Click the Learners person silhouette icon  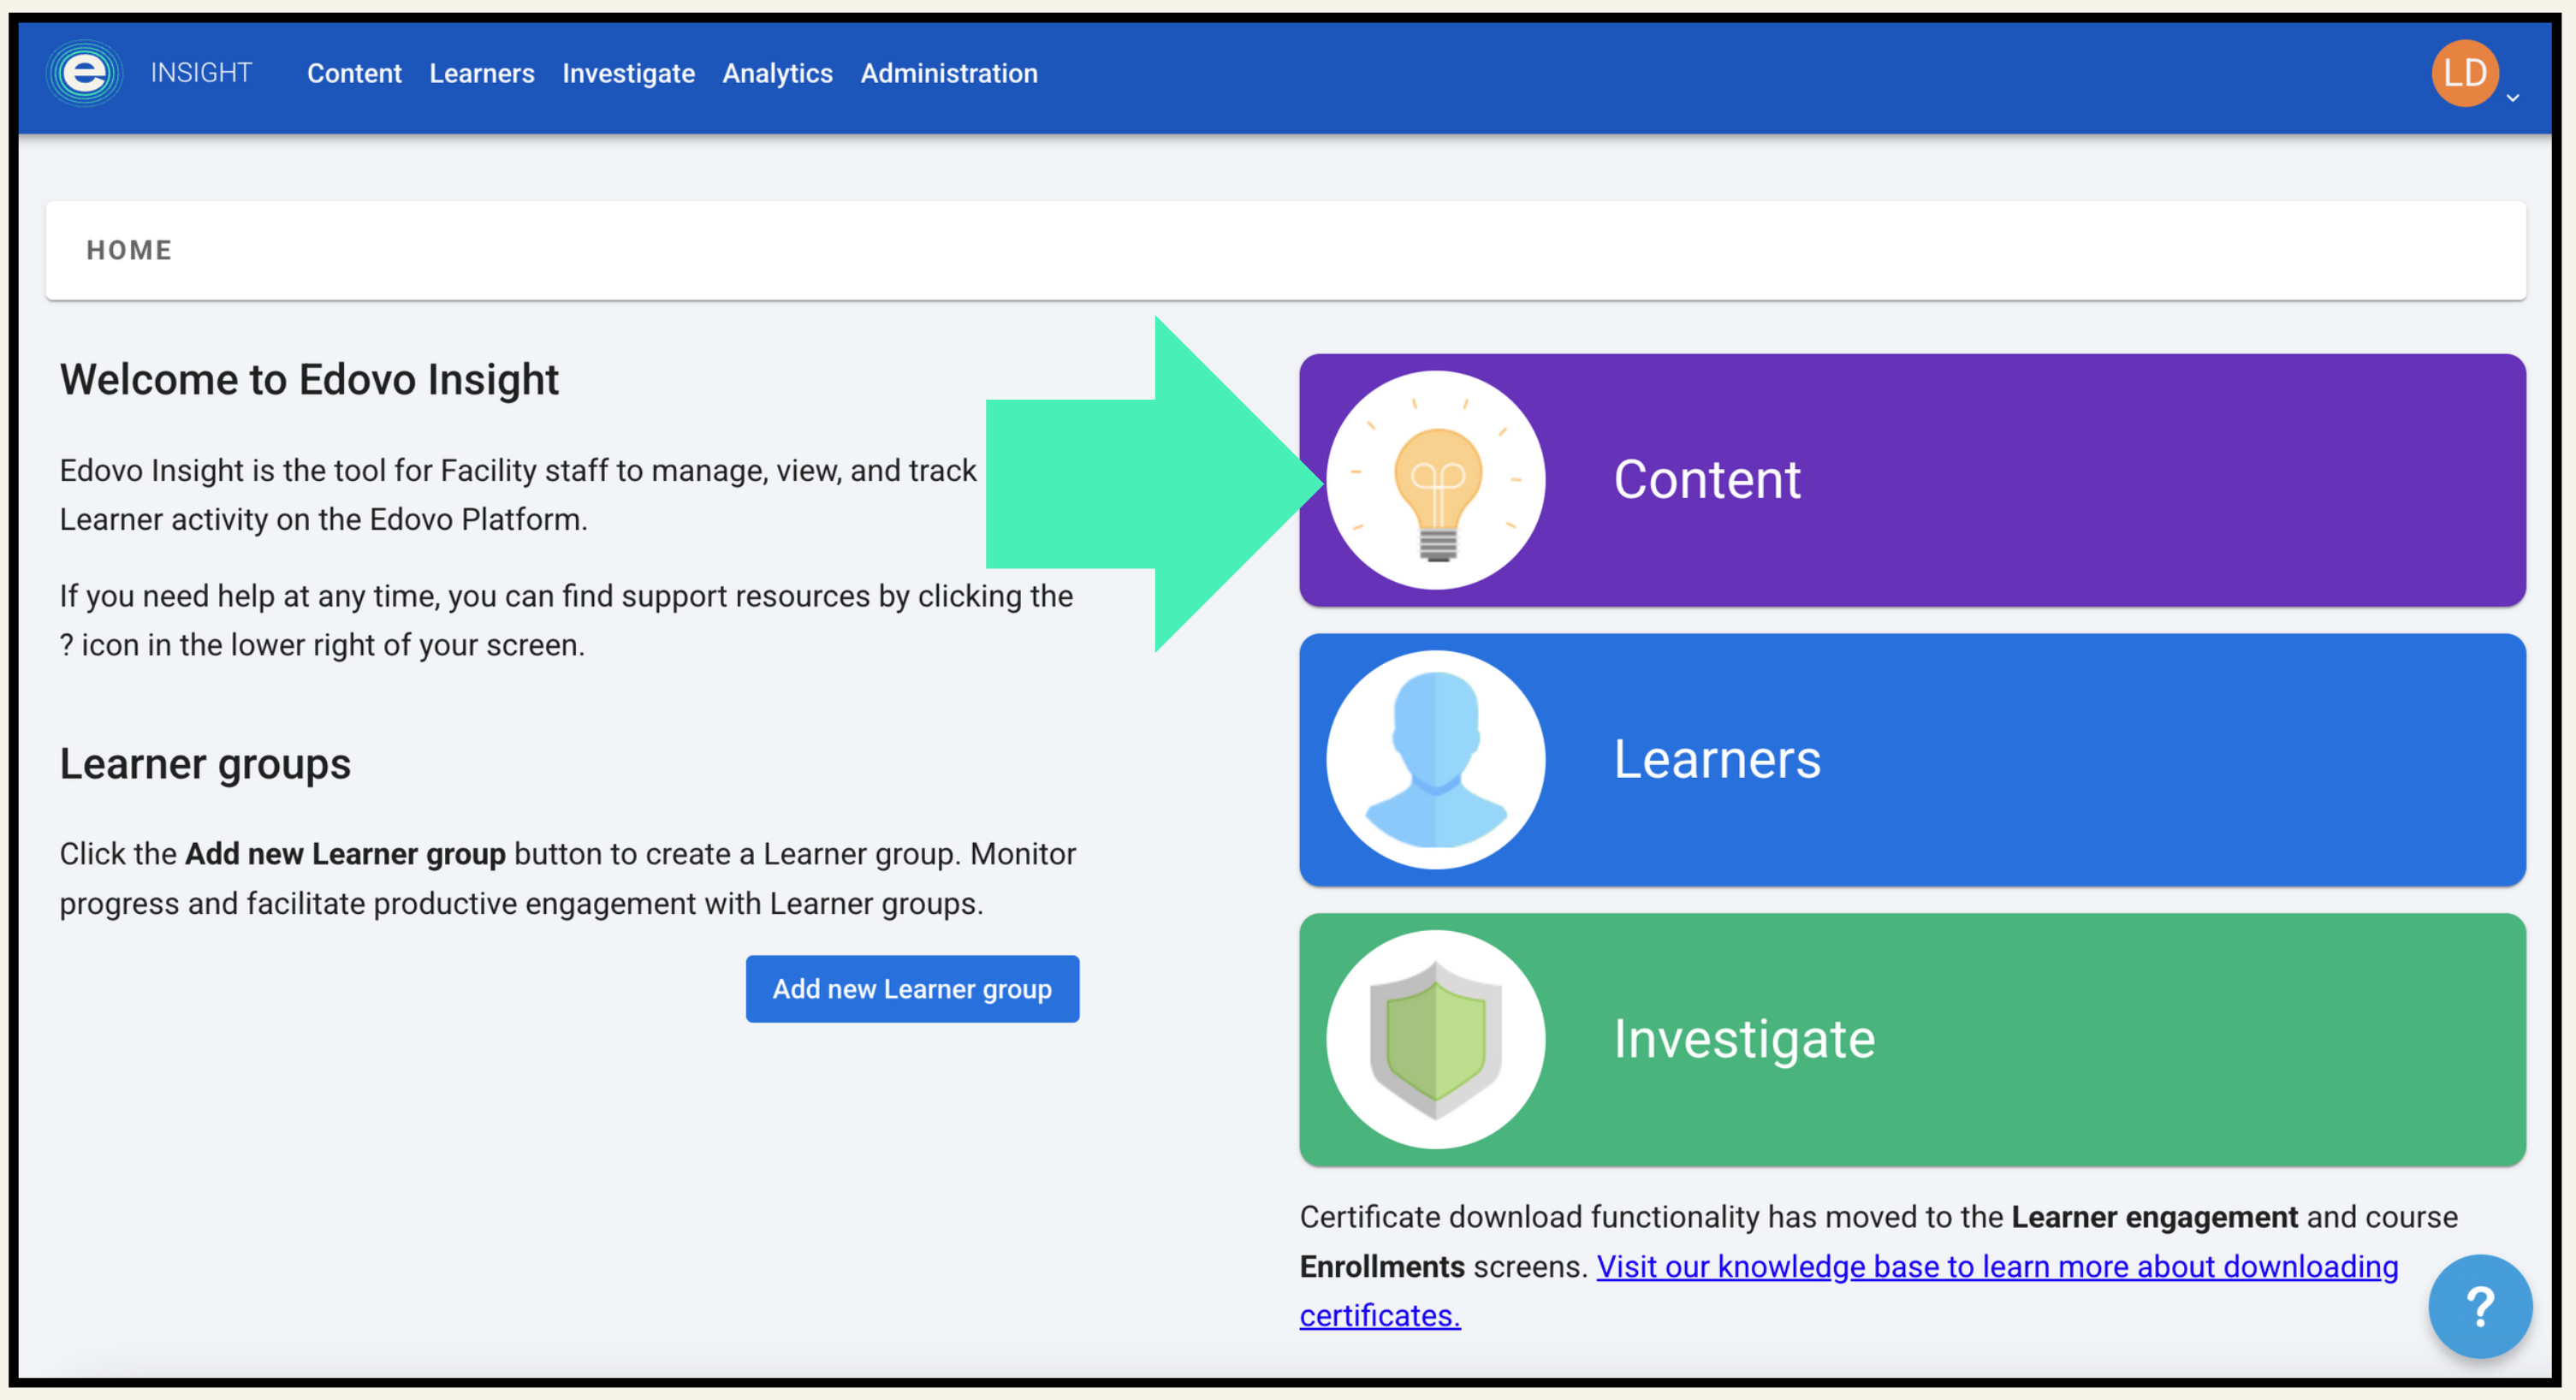[1435, 760]
